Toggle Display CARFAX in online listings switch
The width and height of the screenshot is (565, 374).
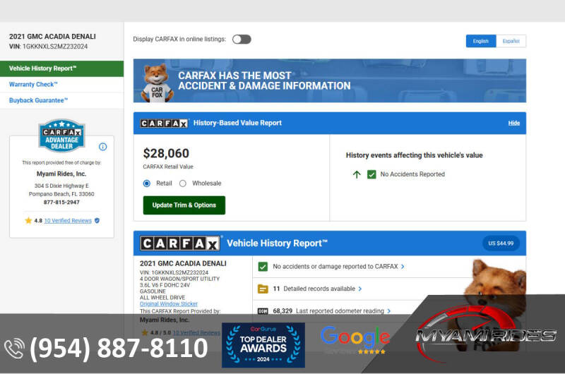[242, 40]
